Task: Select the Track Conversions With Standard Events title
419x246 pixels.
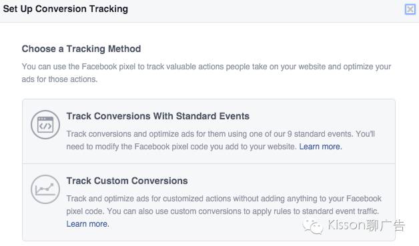Action: click(158, 116)
